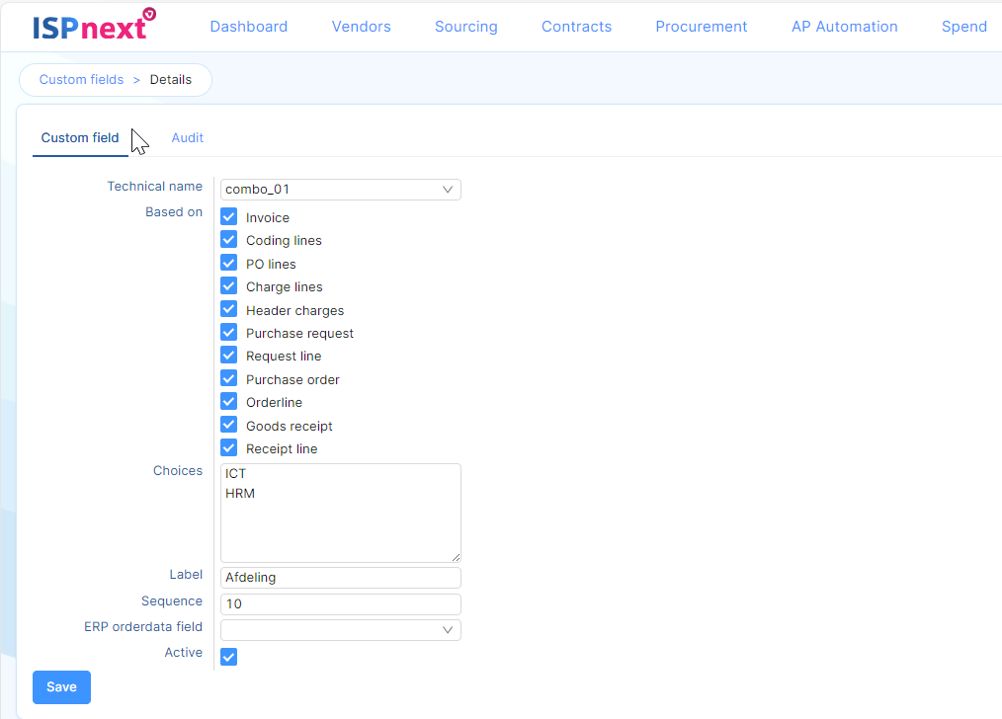Open the Vendors menu
The width and height of the screenshot is (1002, 719).
coord(361,27)
